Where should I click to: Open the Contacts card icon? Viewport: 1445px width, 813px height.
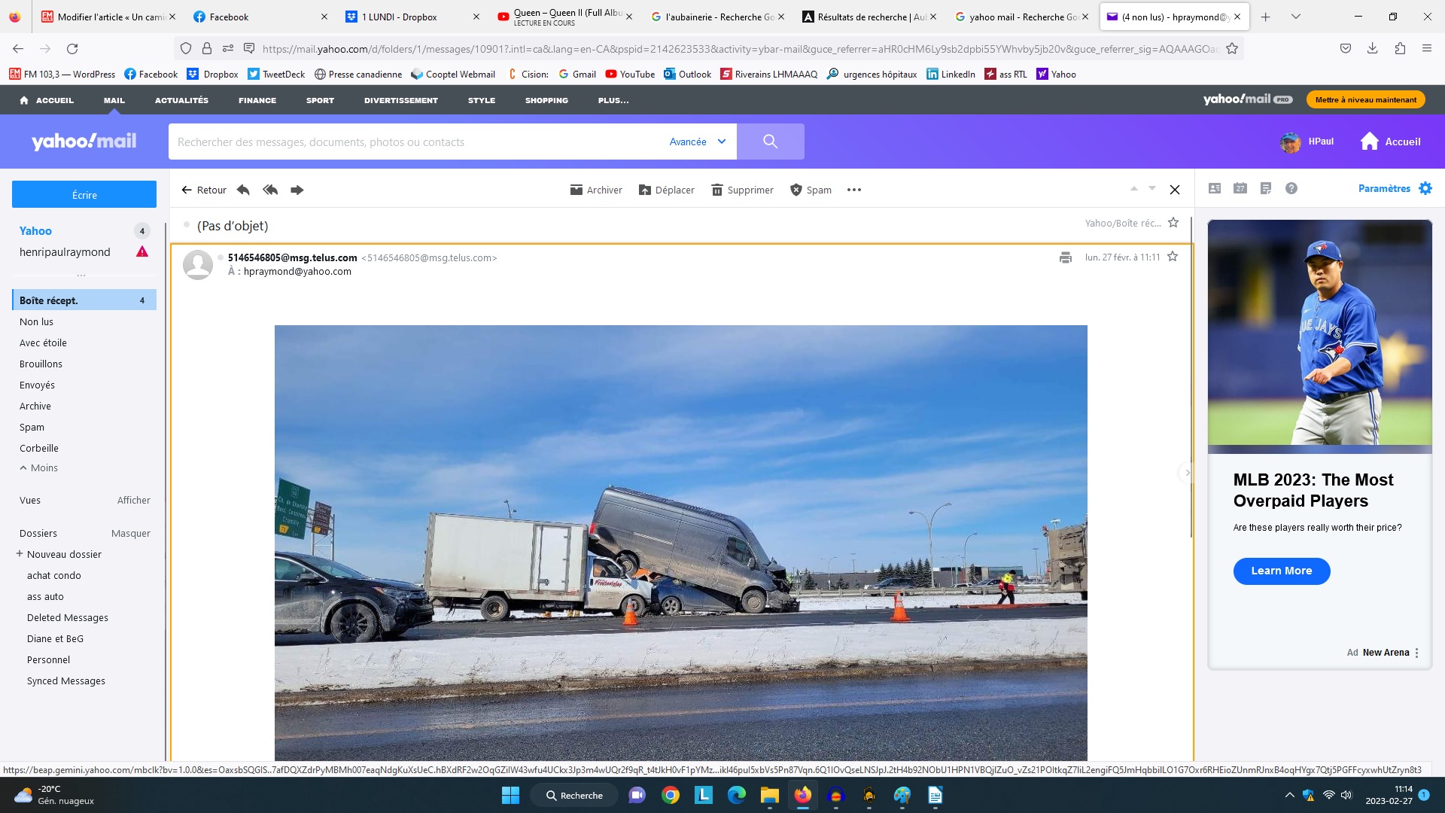pos(1215,188)
